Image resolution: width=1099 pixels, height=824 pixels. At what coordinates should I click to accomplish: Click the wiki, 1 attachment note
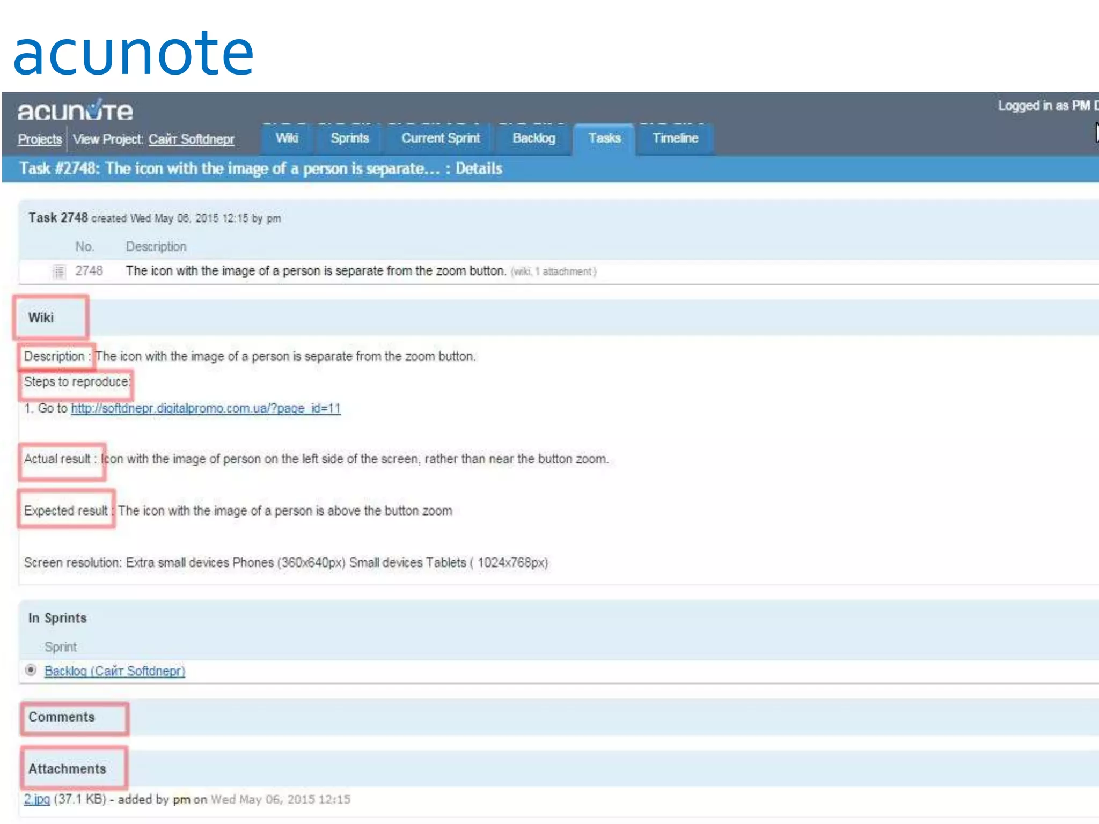[553, 272]
